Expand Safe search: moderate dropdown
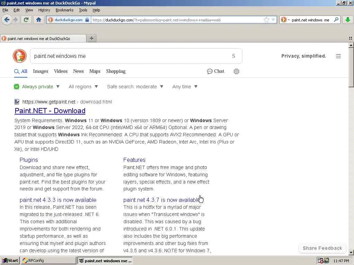This screenshot has width=354, height=265. pyautogui.click(x=135, y=87)
